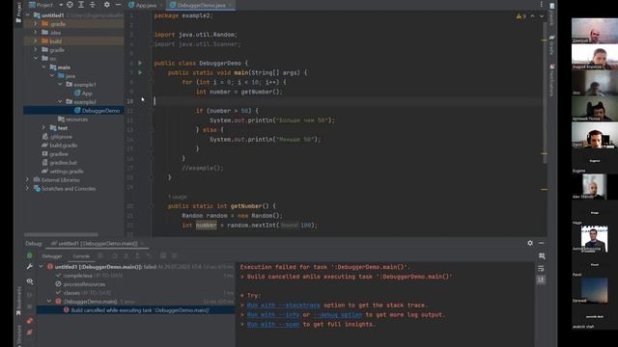Click the Bookmarks stripe on left edge
Viewport: 618px width, 347px height.
point(18,301)
